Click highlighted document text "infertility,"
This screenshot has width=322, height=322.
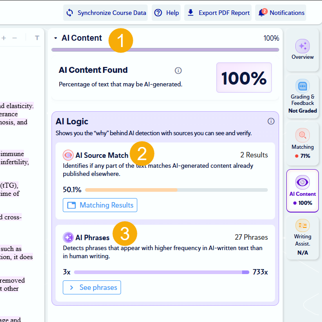(x=14, y=162)
